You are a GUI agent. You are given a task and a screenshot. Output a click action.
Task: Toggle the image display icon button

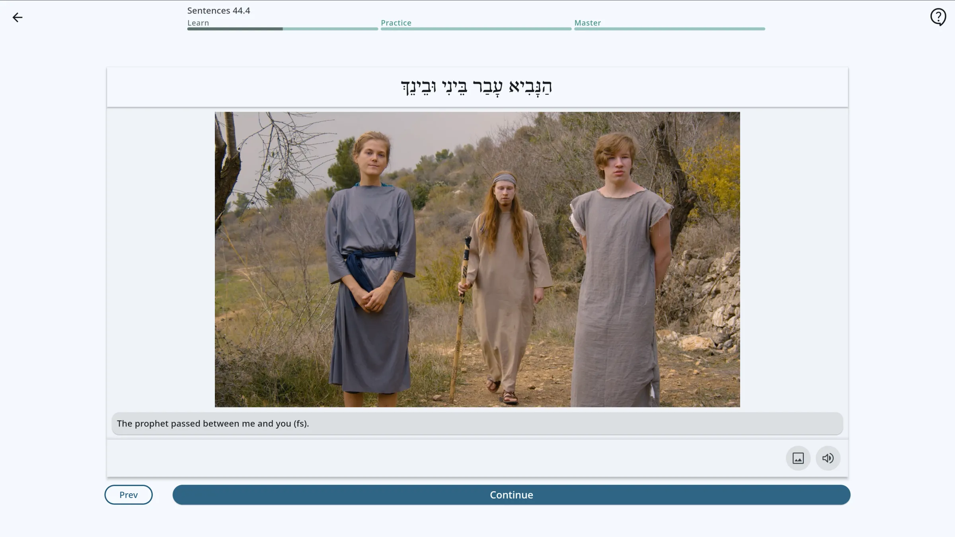pos(798,458)
